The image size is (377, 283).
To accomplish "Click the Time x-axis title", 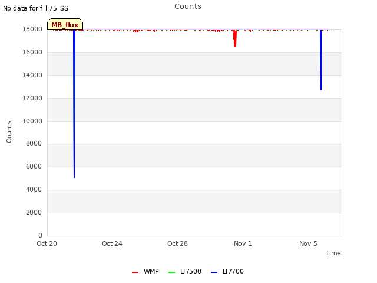I will [x=333, y=253].
